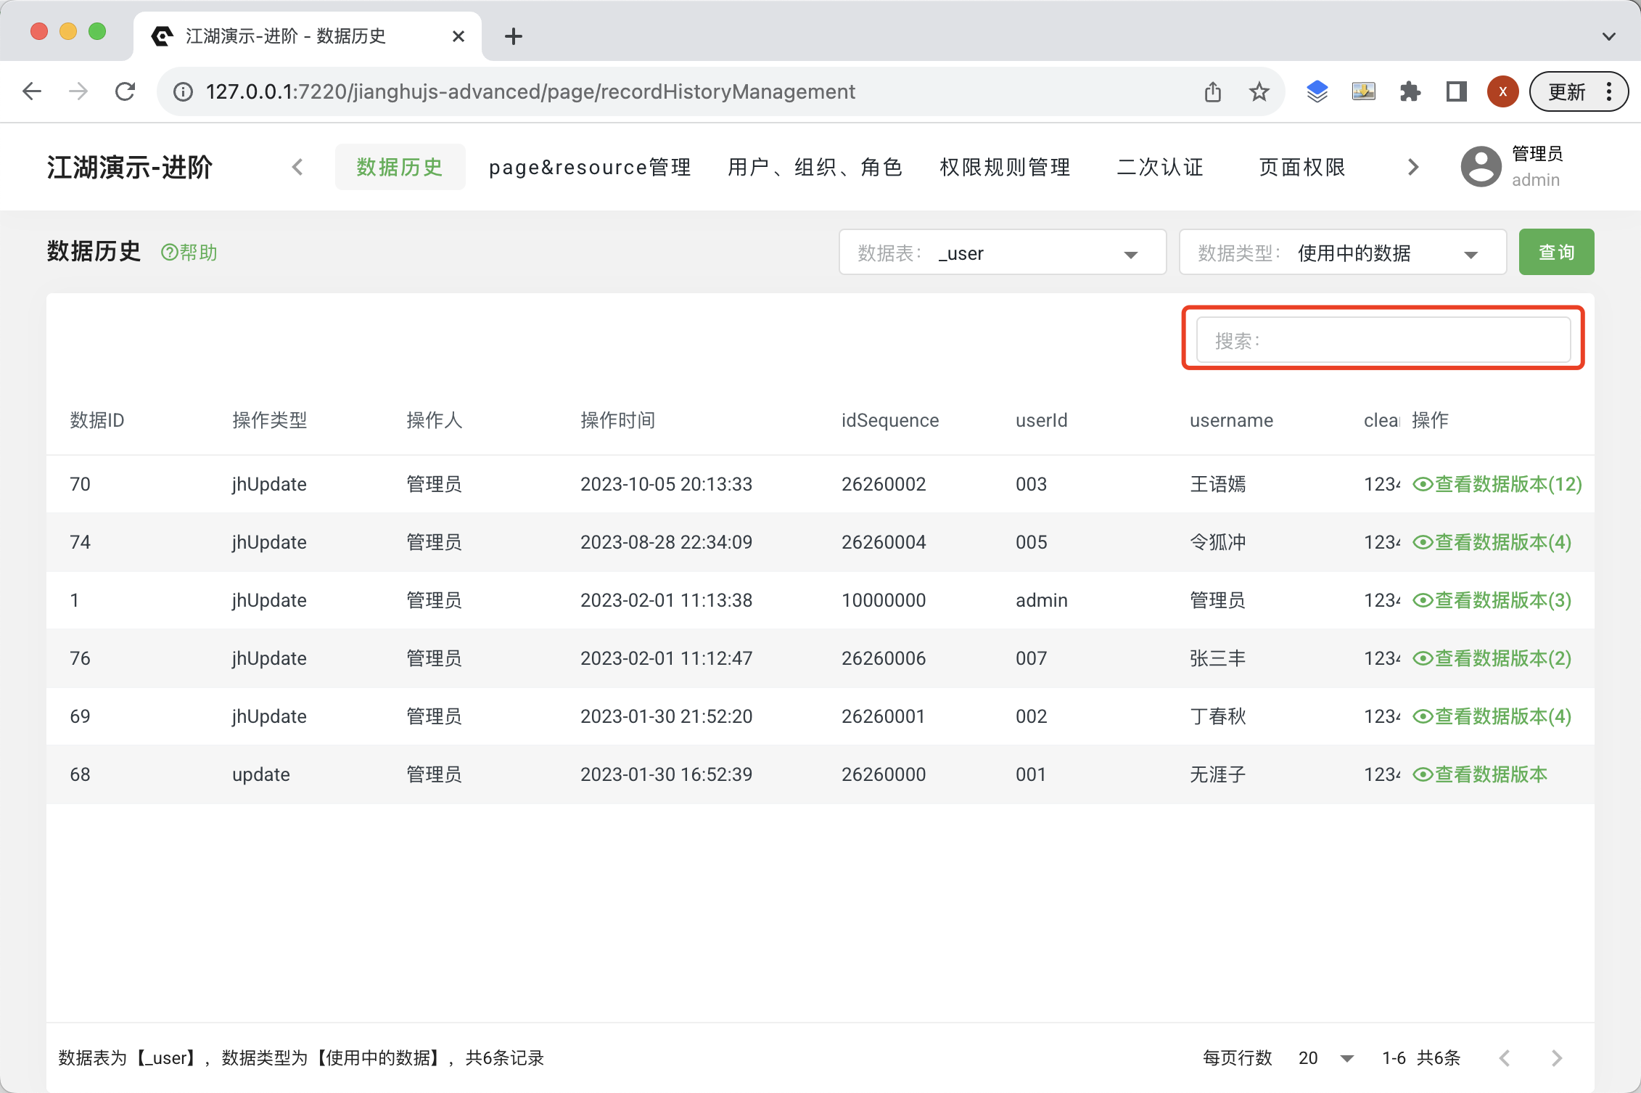Click the help question-mark icon
Image resolution: width=1641 pixels, height=1093 pixels.
(169, 253)
